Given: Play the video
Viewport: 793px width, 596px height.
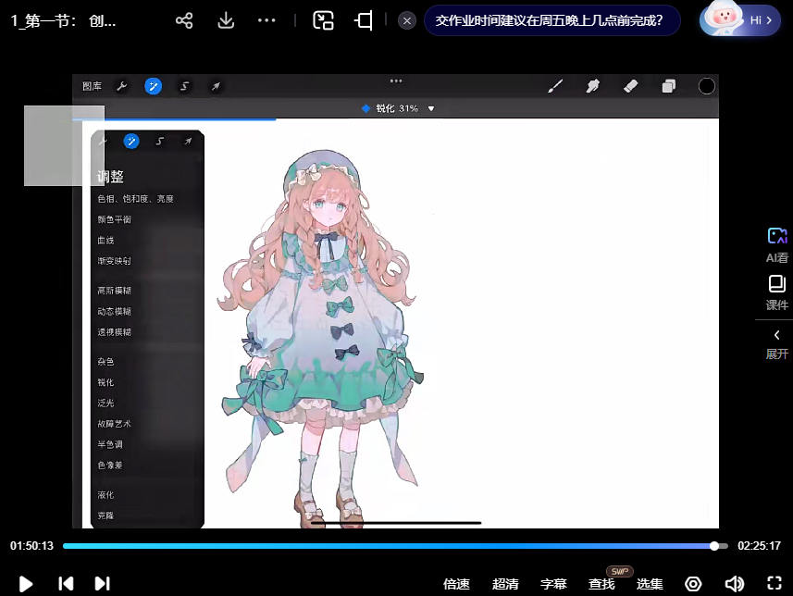Looking at the screenshot, I should (26, 583).
